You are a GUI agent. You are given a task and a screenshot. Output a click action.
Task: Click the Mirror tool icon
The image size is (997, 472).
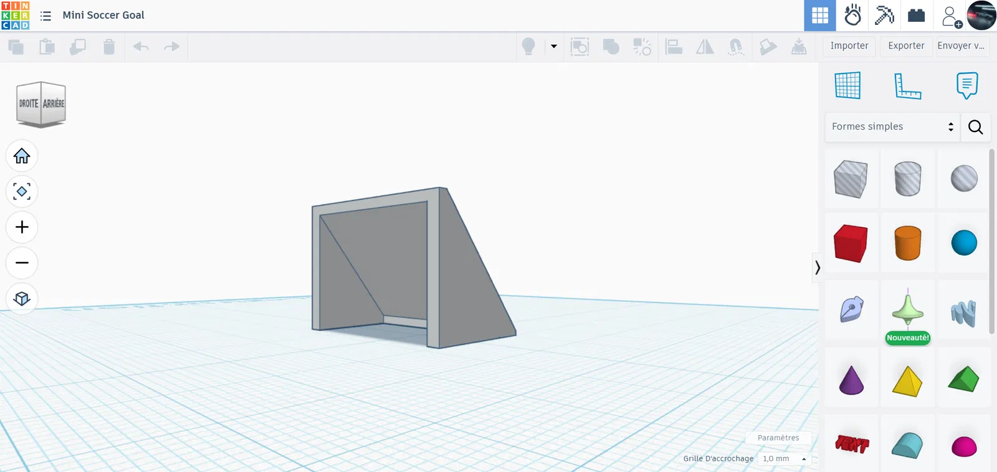[x=705, y=47]
